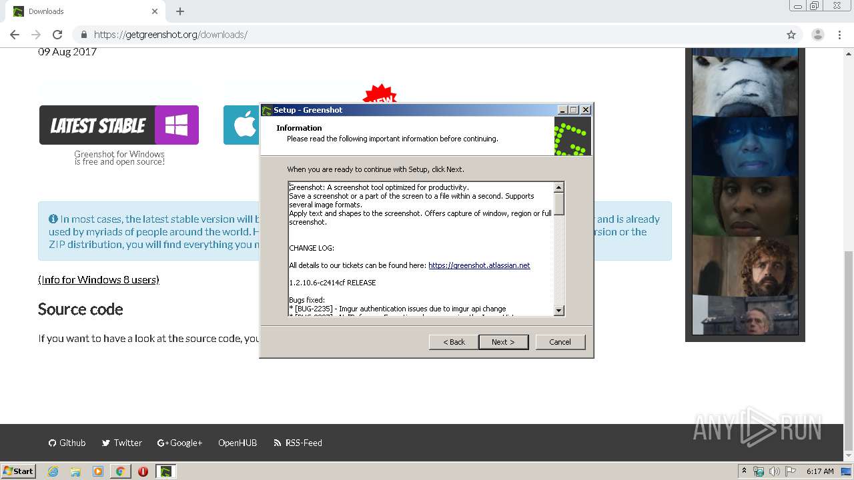Click the Source code heading on the page

(81, 309)
